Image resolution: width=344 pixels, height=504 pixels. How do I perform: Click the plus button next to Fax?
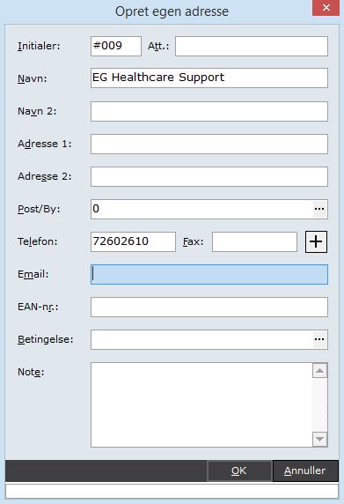click(316, 241)
